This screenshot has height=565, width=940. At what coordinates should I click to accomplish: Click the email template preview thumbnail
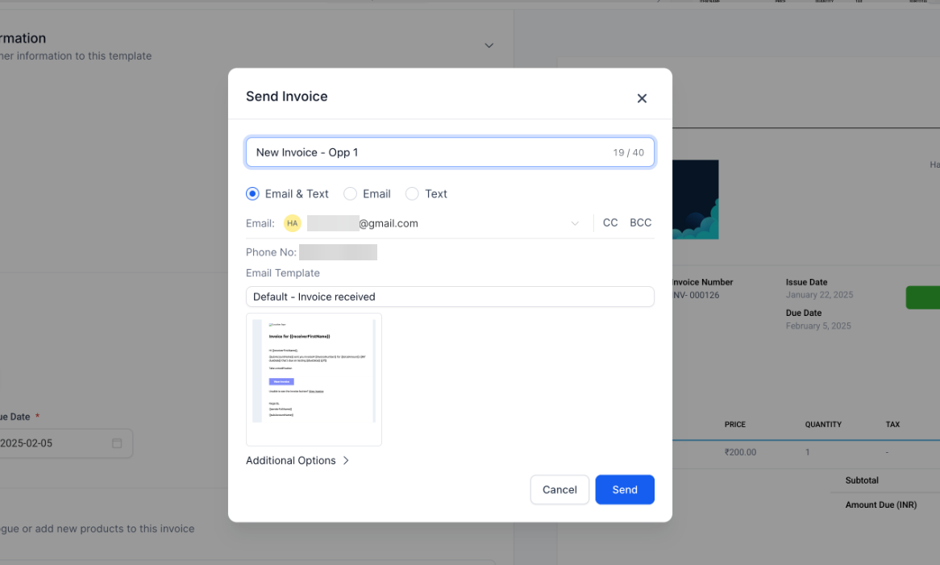[x=314, y=380]
